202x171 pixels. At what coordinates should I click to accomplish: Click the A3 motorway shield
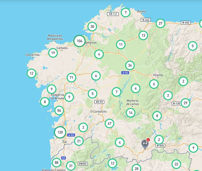click(64, 158)
